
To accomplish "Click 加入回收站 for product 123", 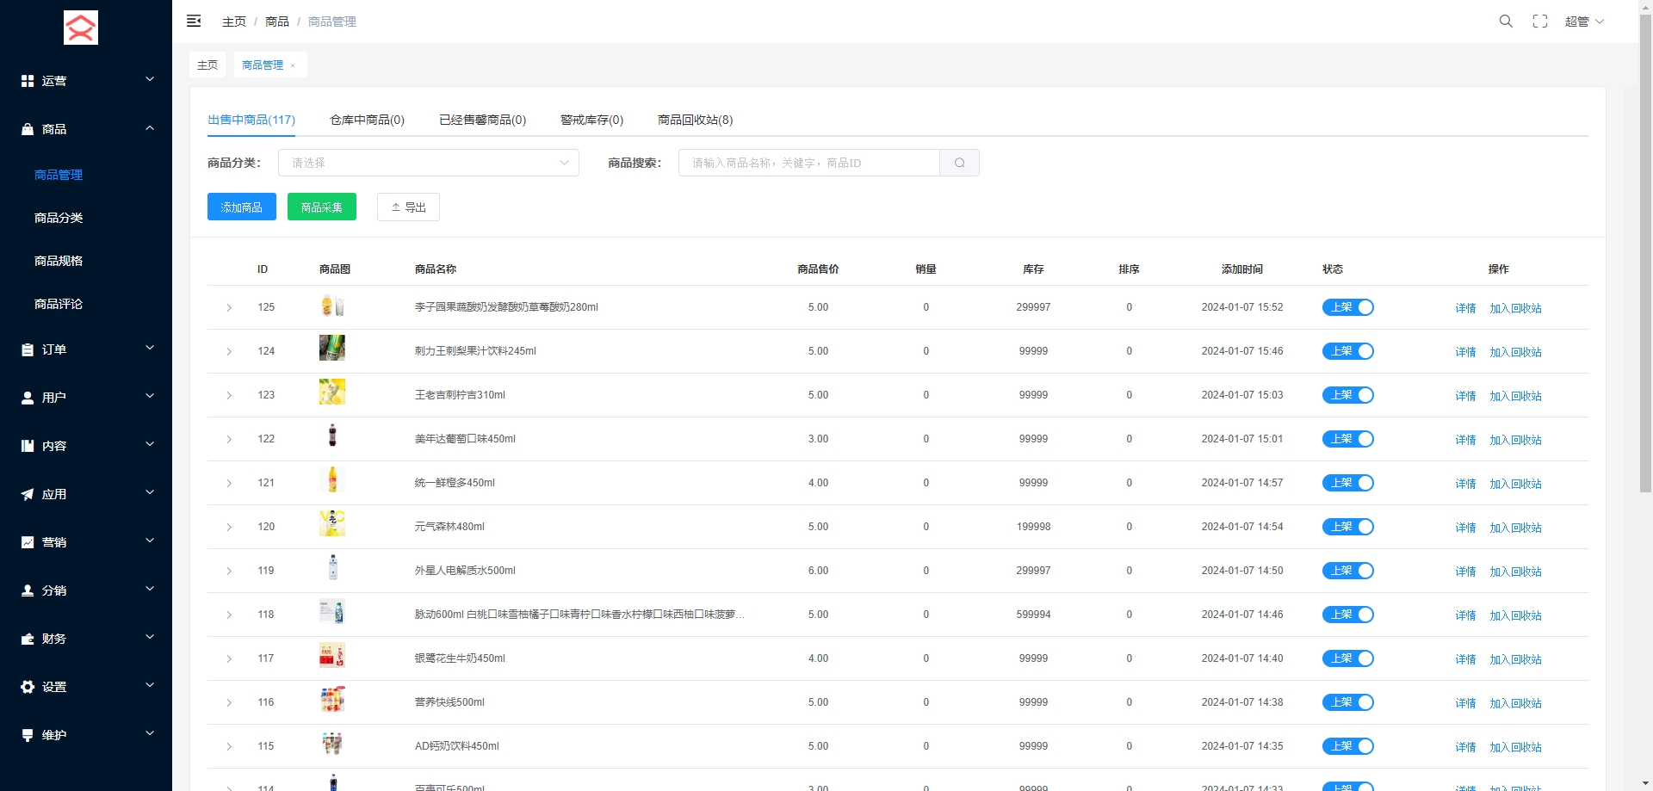I will point(1515,396).
